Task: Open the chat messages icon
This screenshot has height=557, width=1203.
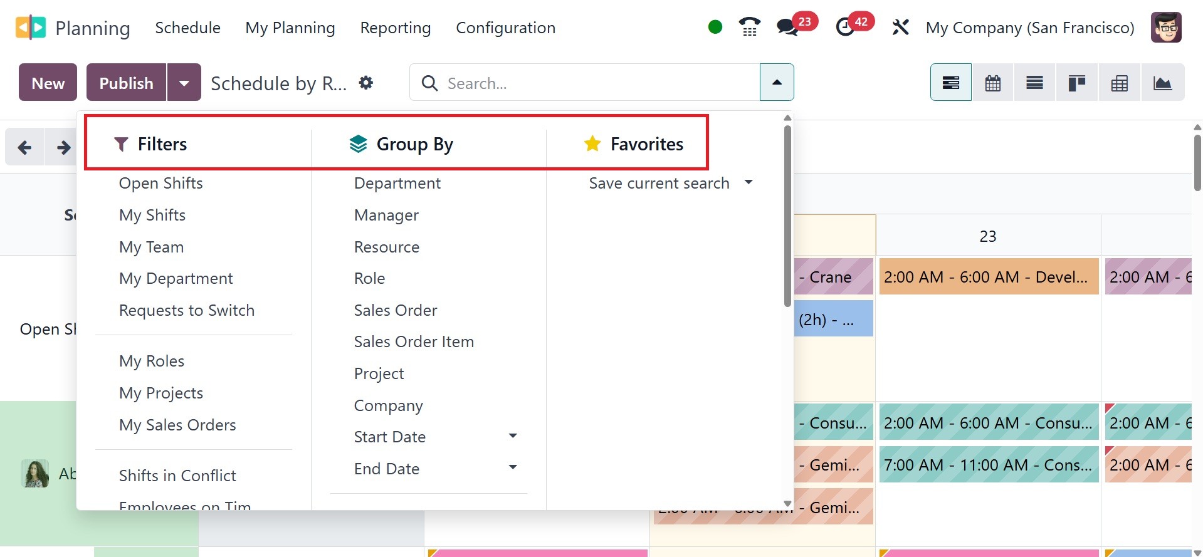Action: point(787,27)
